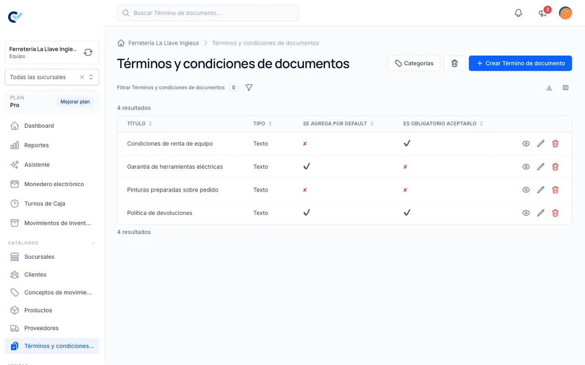View Garantía de herramientas eléctricas
Screen dimensions: 585x365
(x=526, y=167)
